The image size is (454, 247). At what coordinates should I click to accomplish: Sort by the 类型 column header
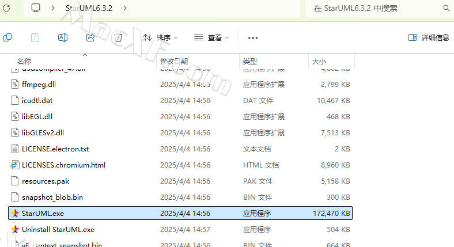(x=250, y=61)
